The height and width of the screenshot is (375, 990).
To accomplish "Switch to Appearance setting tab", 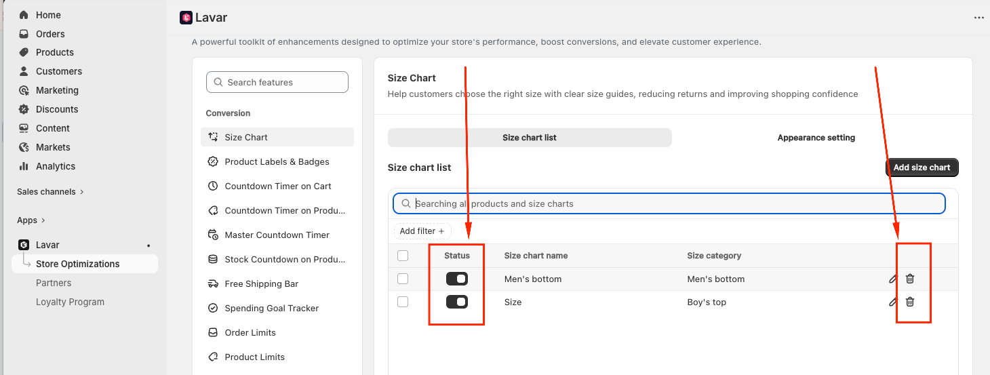I will click(816, 138).
